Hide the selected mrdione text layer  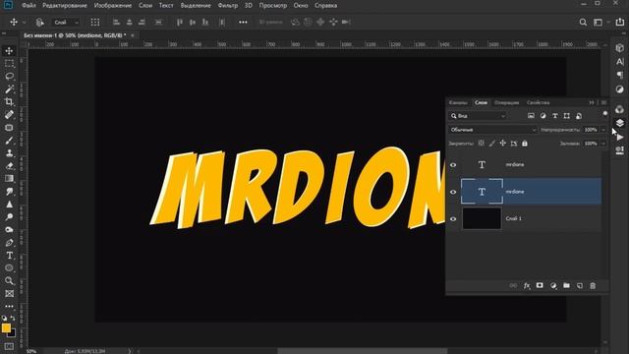(453, 192)
